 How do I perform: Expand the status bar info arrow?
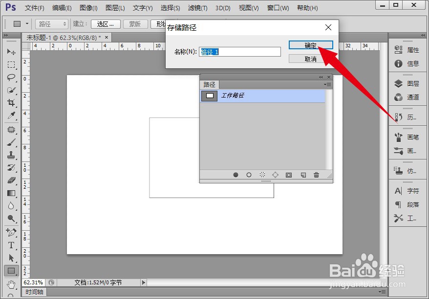tap(144, 282)
